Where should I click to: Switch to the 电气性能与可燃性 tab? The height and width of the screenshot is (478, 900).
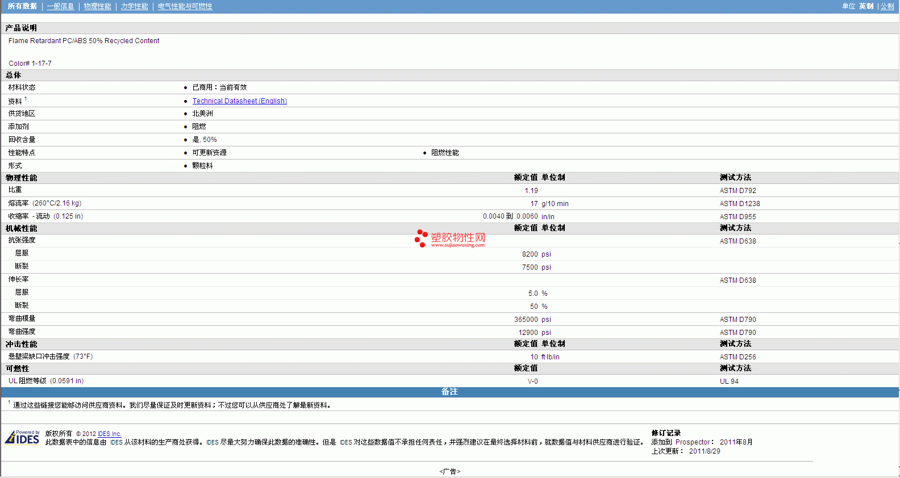tap(185, 6)
